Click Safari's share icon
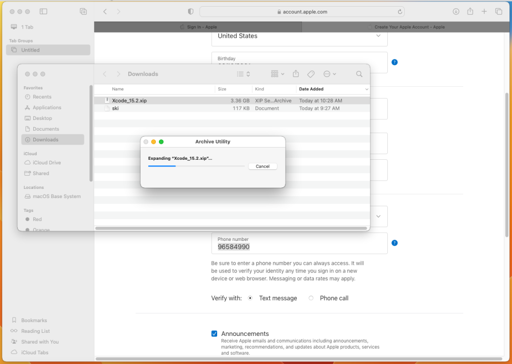The width and height of the screenshot is (512, 364). pos(470,11)
